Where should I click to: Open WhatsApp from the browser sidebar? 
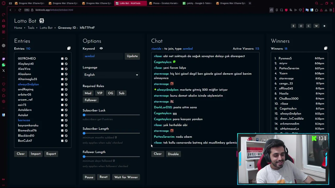[3, 65]
